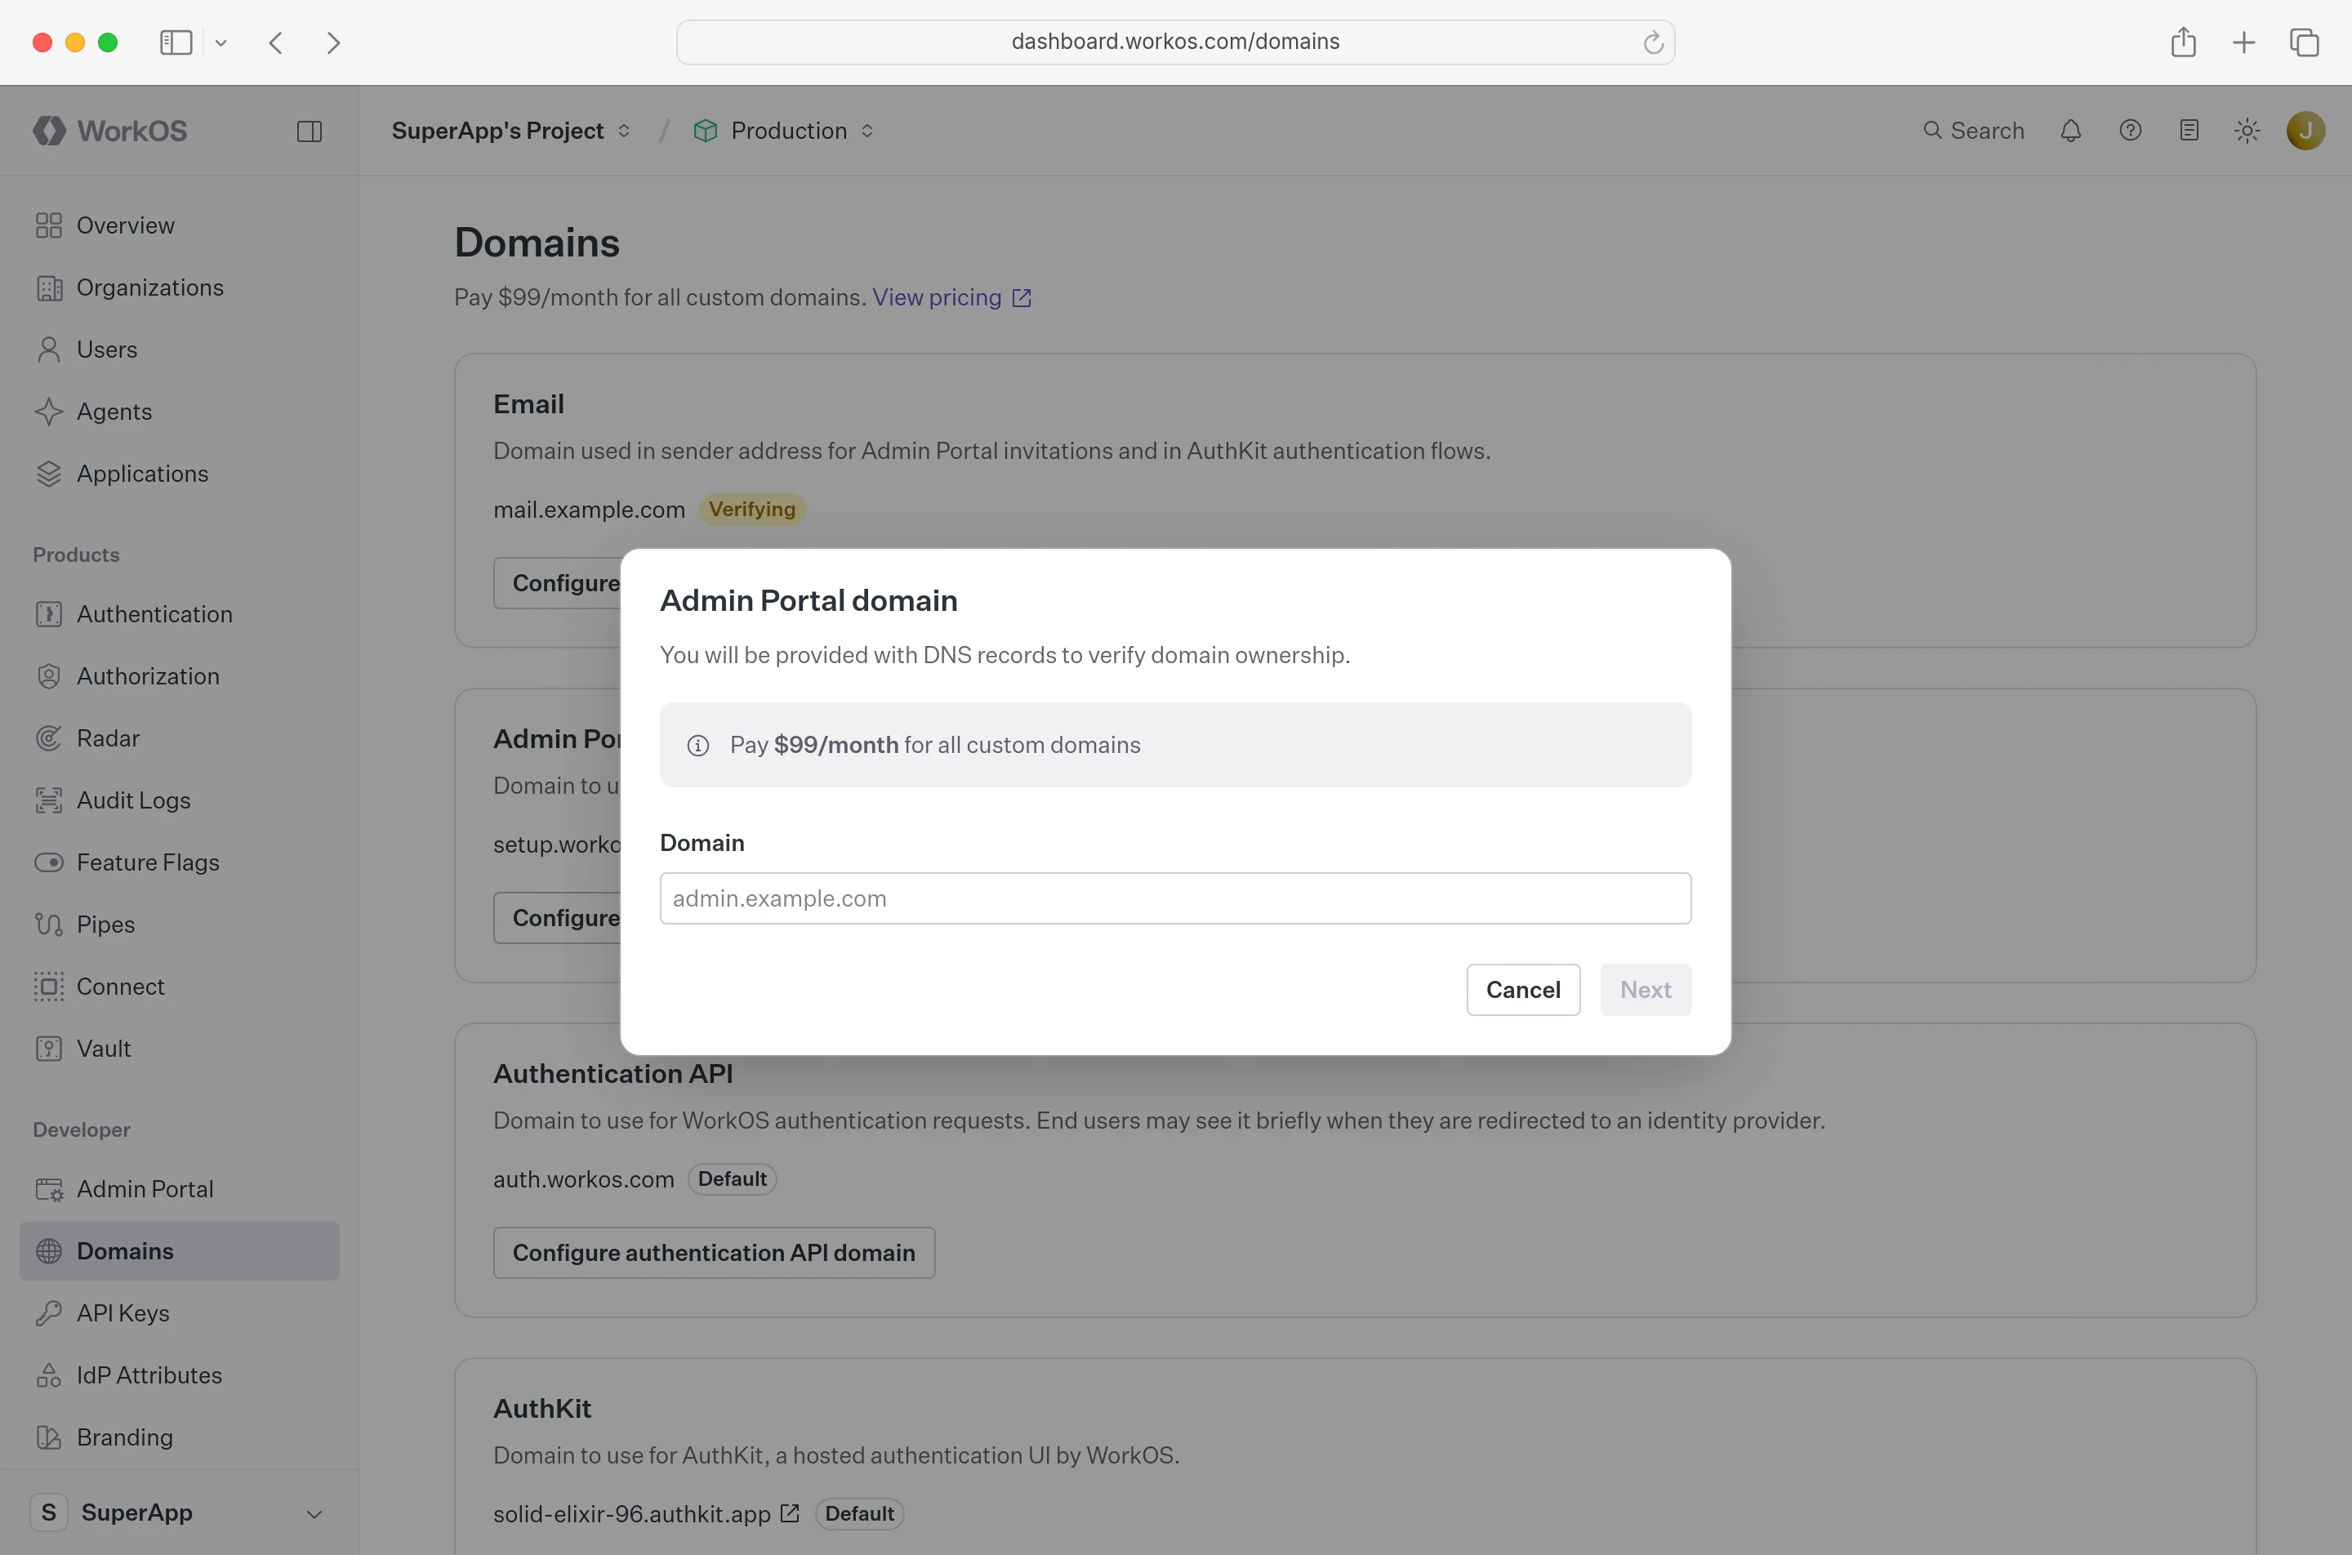Click external link icon beside View pricing
Viewport: 2352px width, 1555px height.
(x=1022, y=297)
